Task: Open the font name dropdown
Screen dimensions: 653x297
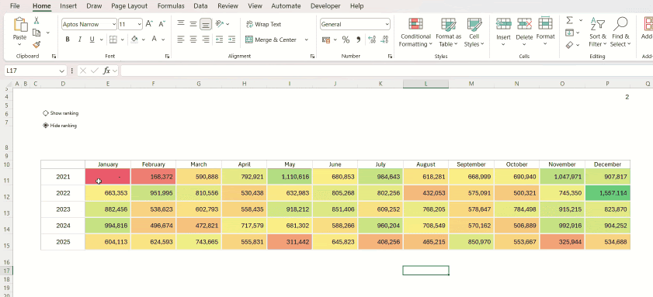Action: click(114, 24)
